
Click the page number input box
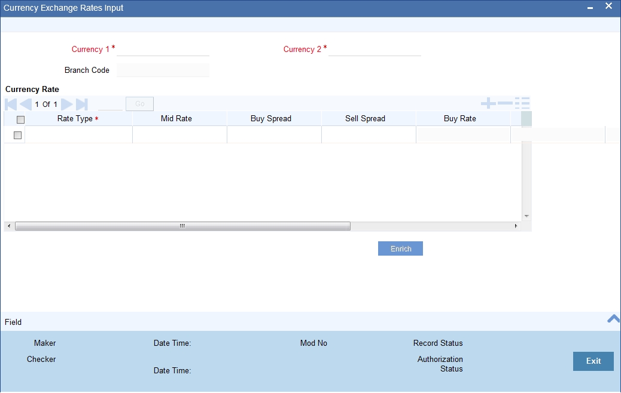111,105
